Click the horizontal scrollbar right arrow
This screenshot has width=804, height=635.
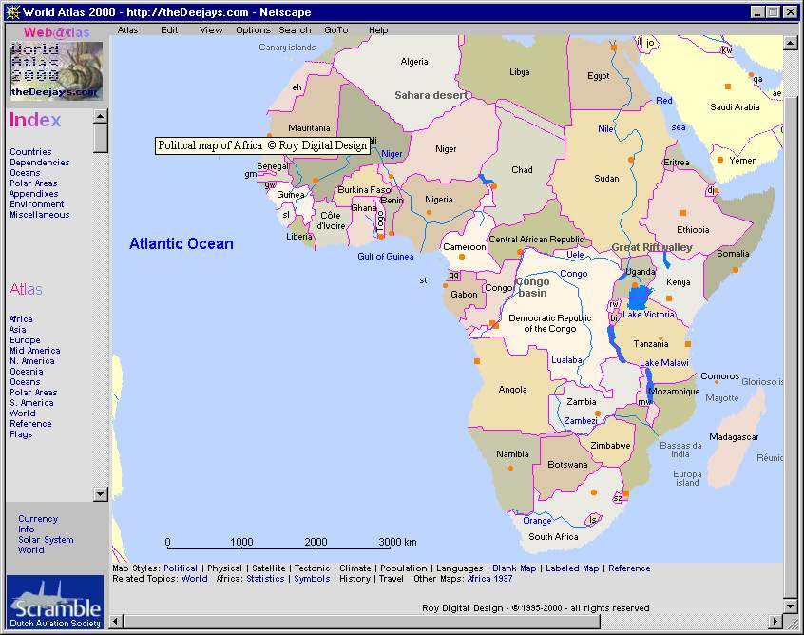[x=775, y=622]
